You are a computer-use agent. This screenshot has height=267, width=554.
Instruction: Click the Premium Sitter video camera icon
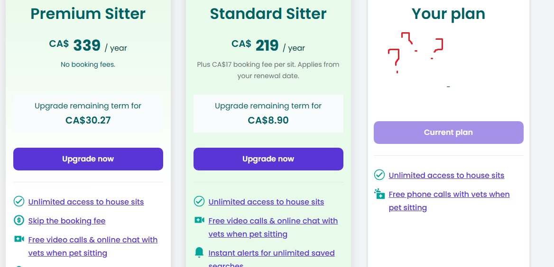click(x=19, y=240)
